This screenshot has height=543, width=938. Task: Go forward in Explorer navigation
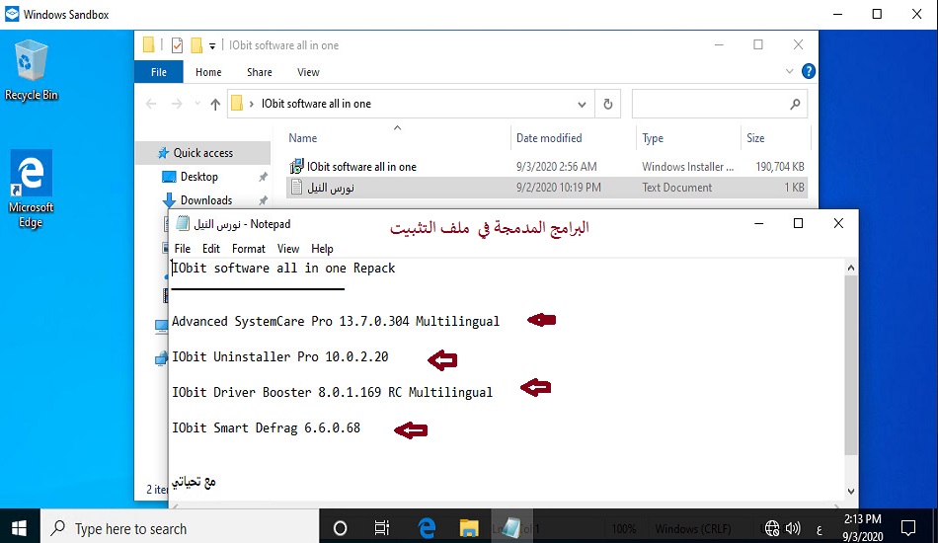(177, 104)
